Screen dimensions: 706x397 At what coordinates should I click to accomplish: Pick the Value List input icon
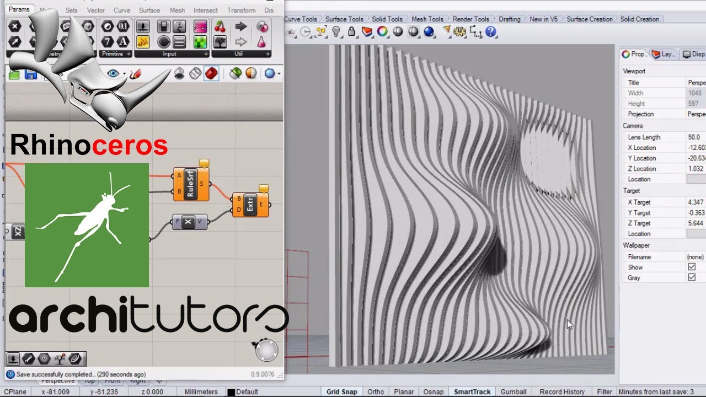coord(179,41)
